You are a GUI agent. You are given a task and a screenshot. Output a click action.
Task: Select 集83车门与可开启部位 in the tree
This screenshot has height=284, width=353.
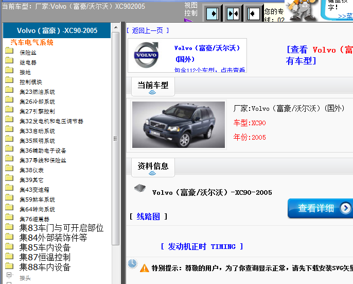[61, 228]
